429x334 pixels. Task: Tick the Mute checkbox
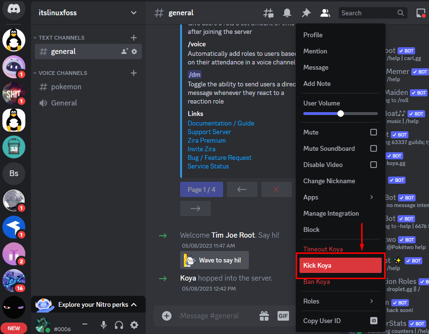pos(374,132)
